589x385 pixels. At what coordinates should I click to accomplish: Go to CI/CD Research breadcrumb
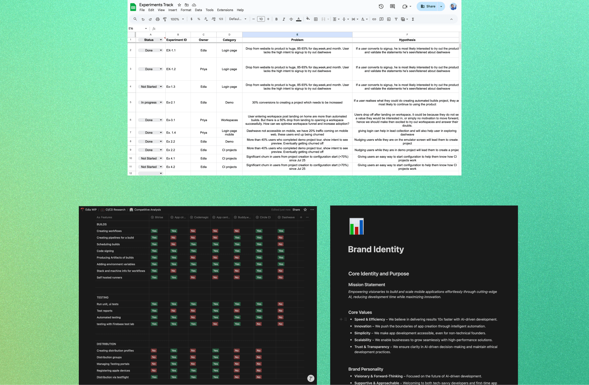pyautogui.click(x=114, y=210)
